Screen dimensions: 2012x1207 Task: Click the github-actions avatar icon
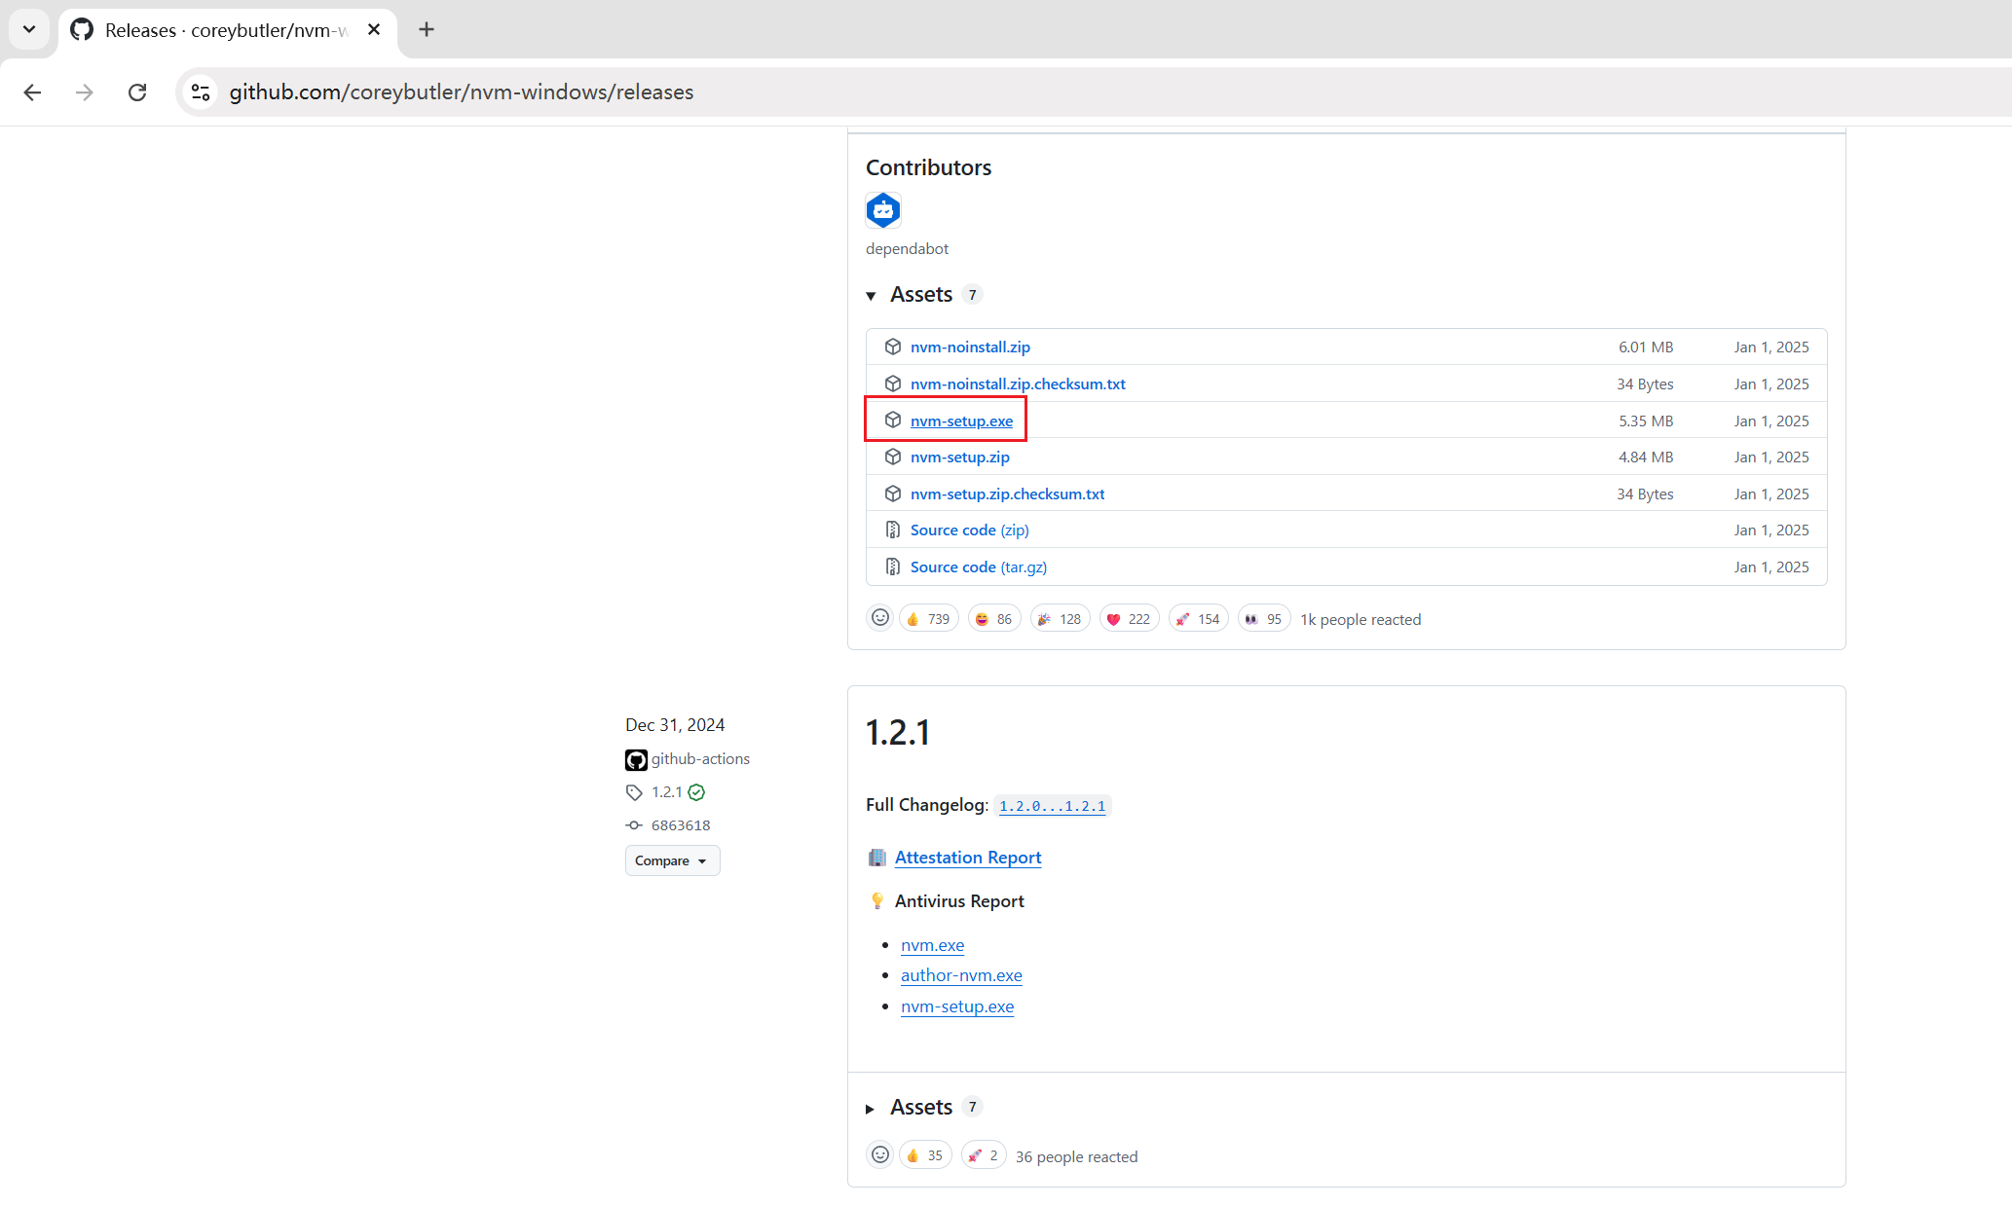coord(636,759)
